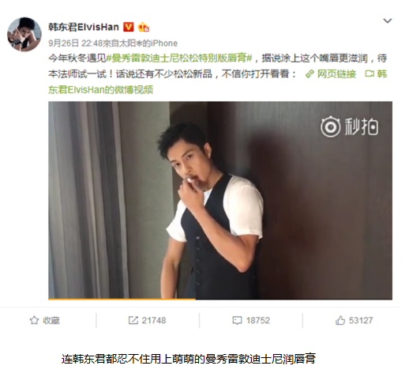420x392 pixels.
Task: Click the orange verified V badge
Action: click(129, 27)
